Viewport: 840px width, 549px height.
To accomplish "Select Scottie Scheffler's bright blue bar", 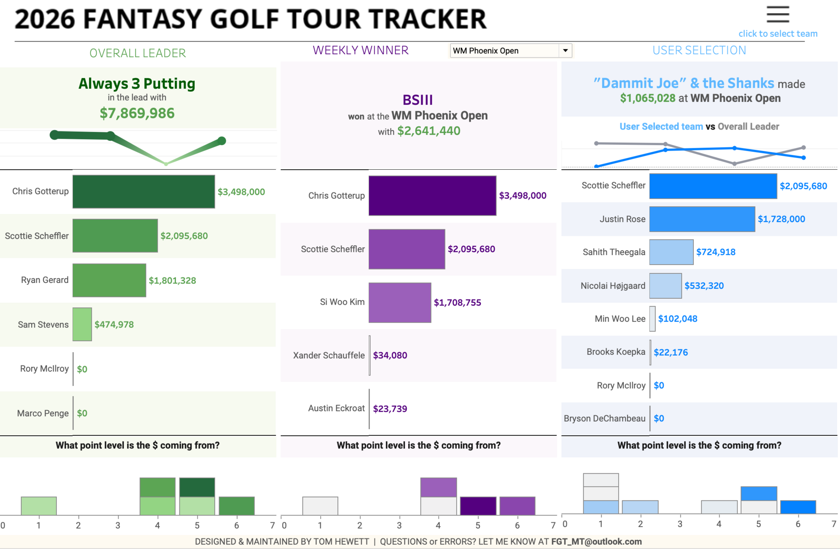I will pyautogui.click(x=713, y=186).
